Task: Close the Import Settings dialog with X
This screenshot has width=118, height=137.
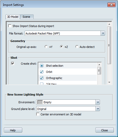Action: click(111, 5)
